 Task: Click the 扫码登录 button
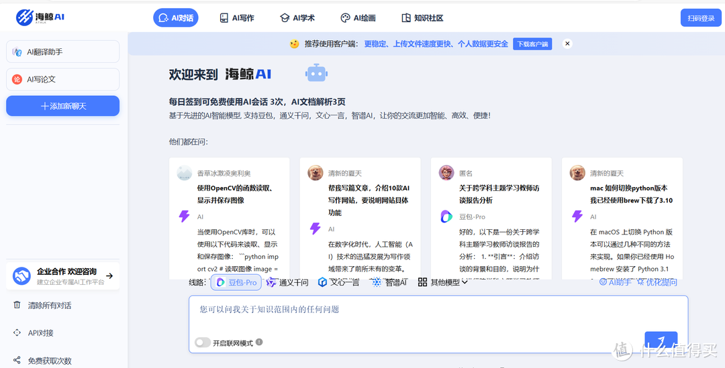click(701, 18)
